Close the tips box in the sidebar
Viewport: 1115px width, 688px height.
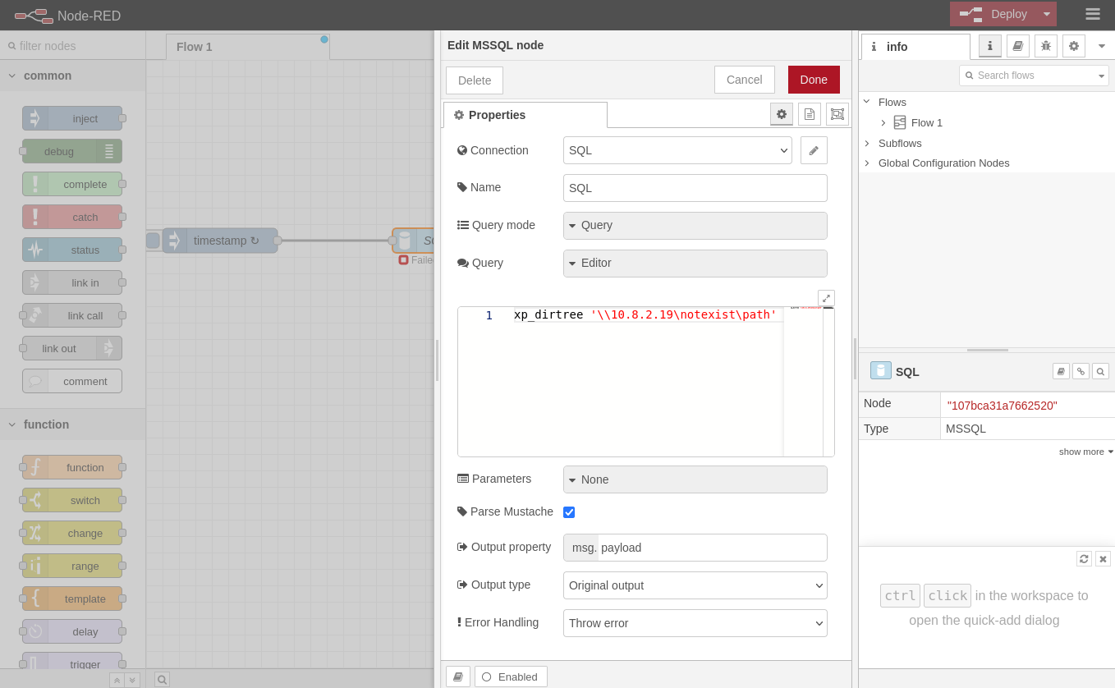(1103, 558)
